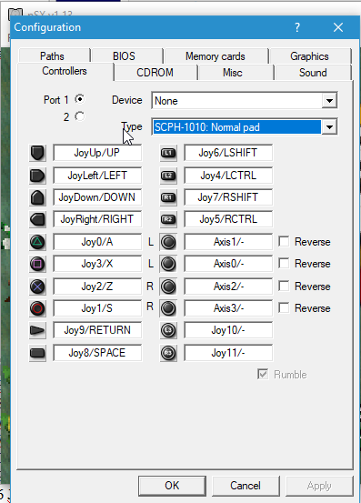The width and height of the screenshot is (361, 503).
Task: Click the Apply button
Action: [319, 486]
